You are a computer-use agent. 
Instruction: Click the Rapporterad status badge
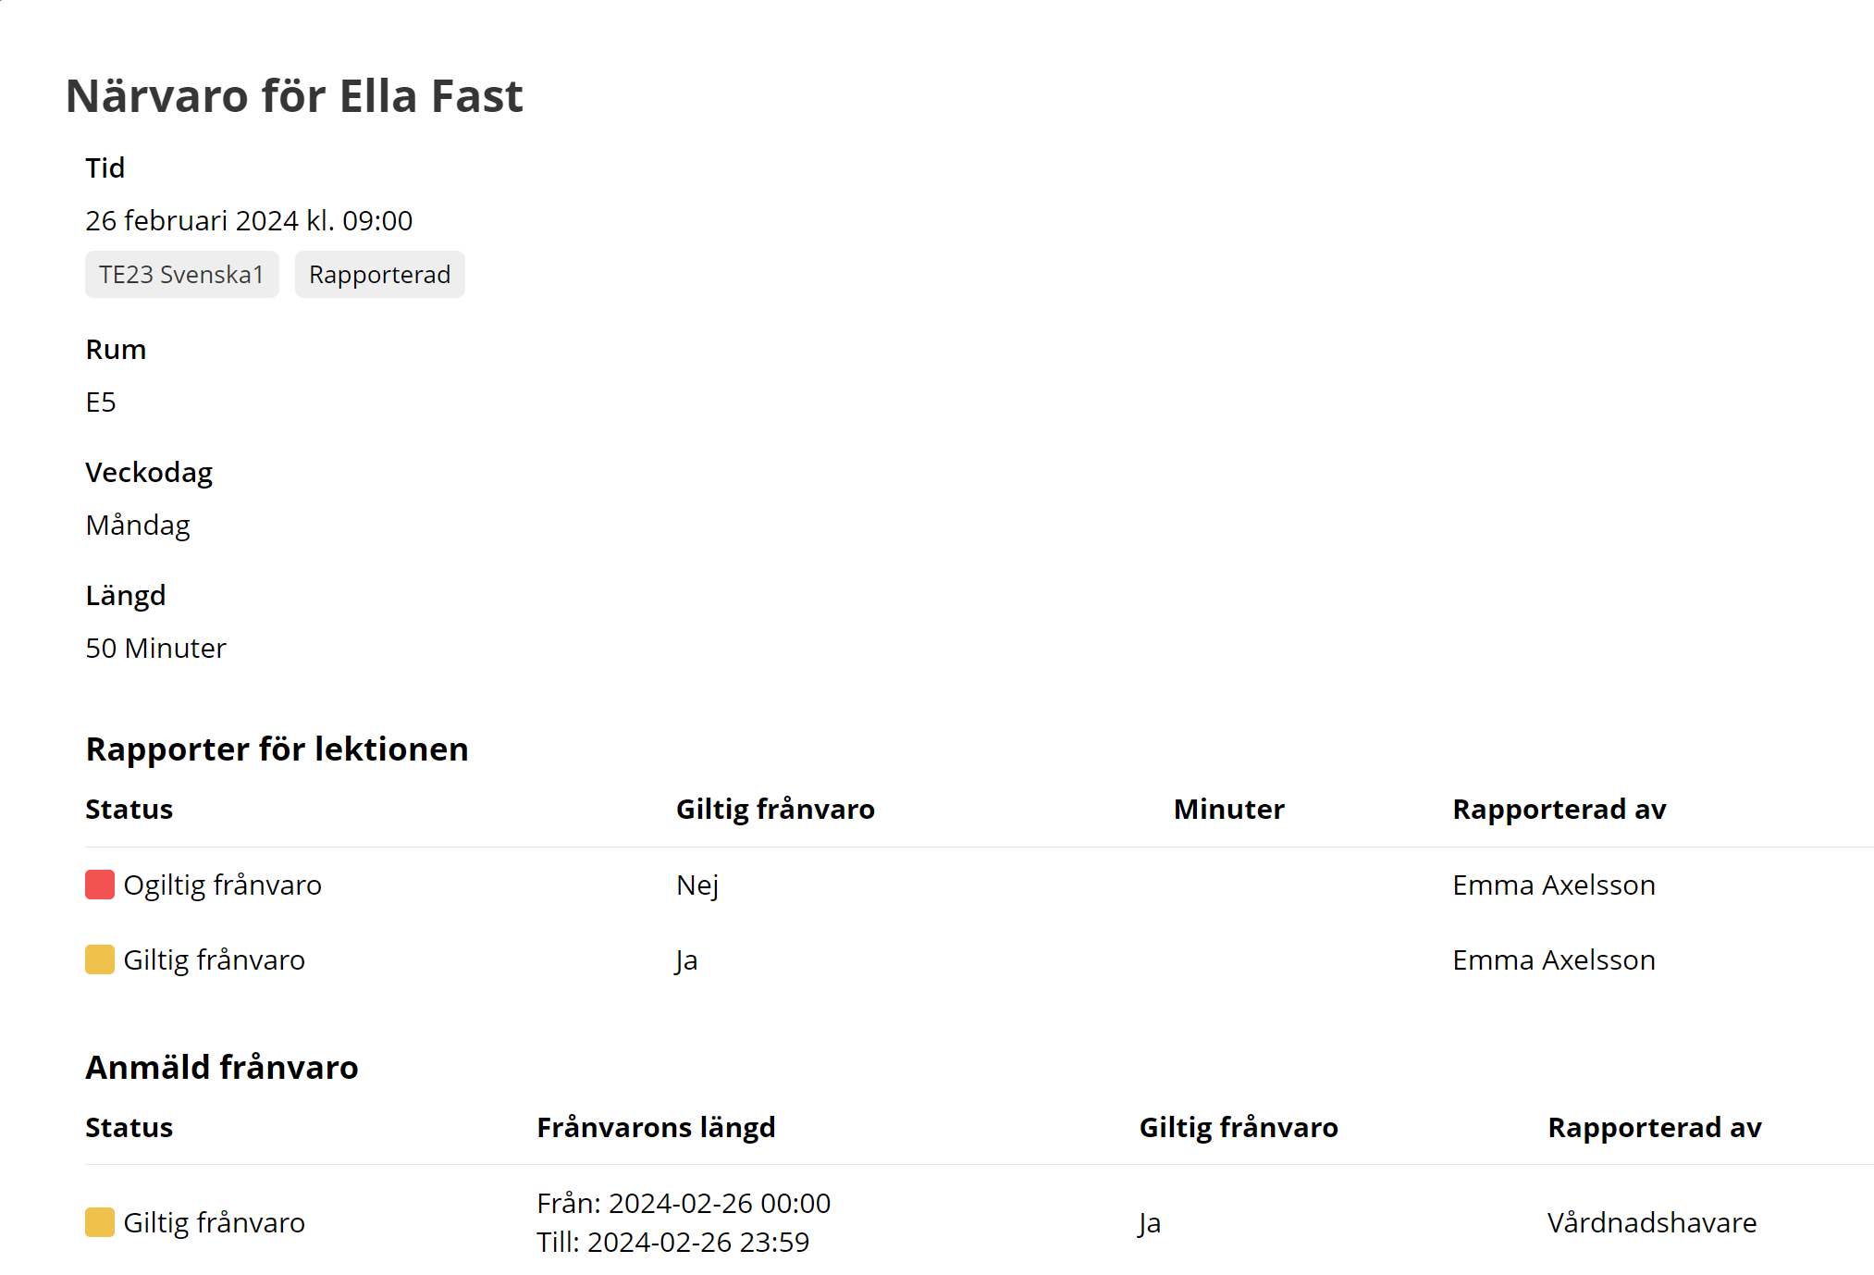[x=380, y=275]
